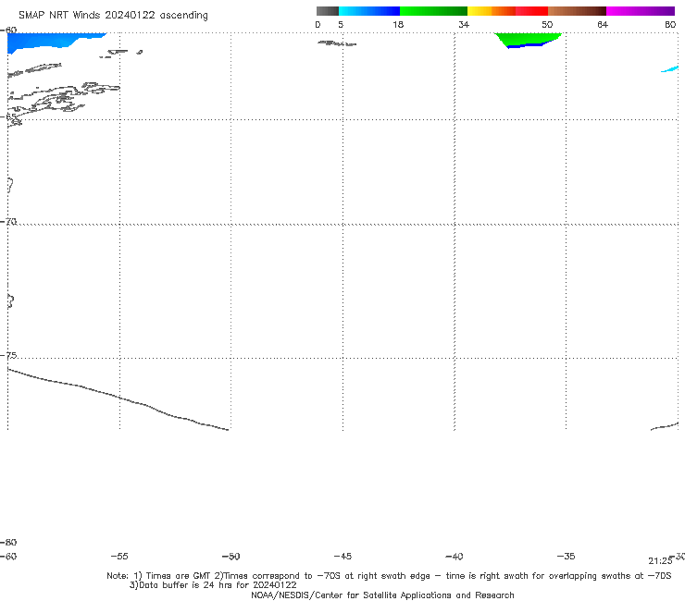Click the green wind swath patch on the map
Image resolution: width=685 pixels, height=601 pixels.
pyautogui.click(x=528, y=39)
